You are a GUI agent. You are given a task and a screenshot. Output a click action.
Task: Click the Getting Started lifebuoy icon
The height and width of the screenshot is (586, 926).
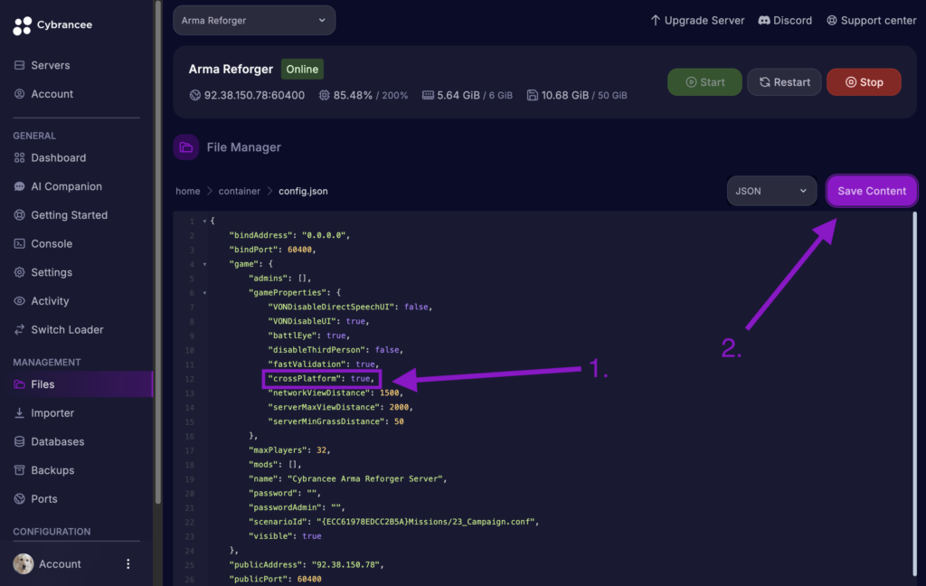pos(20,215)
